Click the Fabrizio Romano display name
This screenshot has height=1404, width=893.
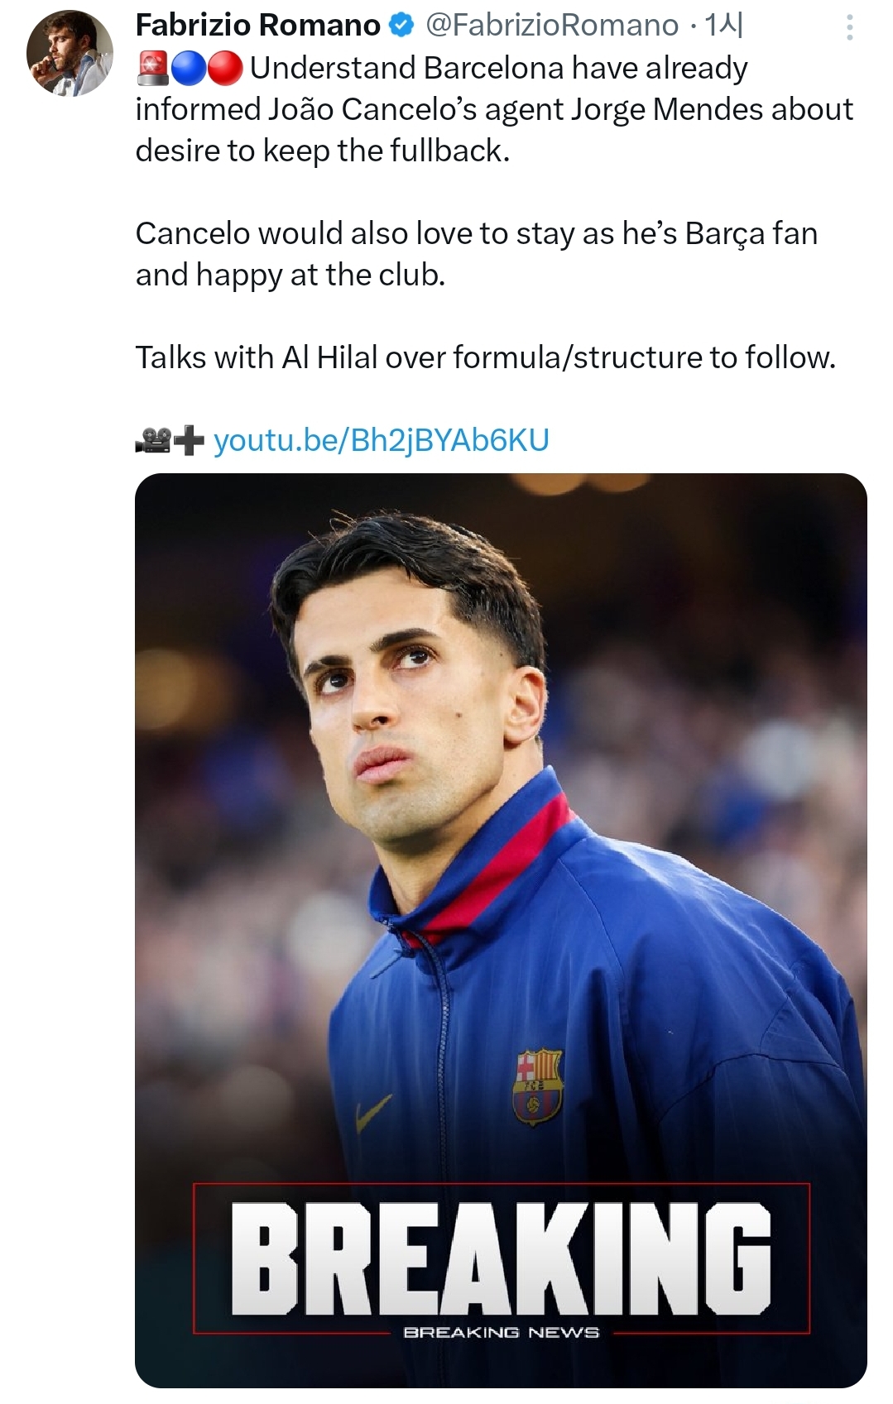coord(257,26)
